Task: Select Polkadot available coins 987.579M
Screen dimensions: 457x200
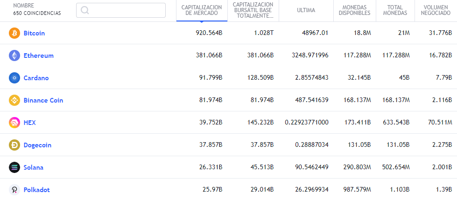Action: (x=357, y=190)
